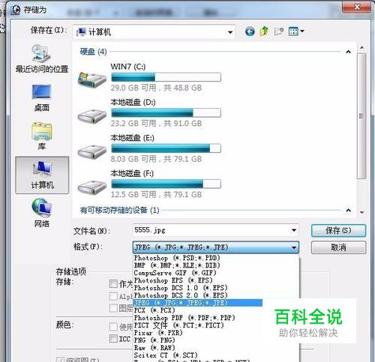Open the View menu icon
This screenshot has height=362, width=375.
click(293, 31)
